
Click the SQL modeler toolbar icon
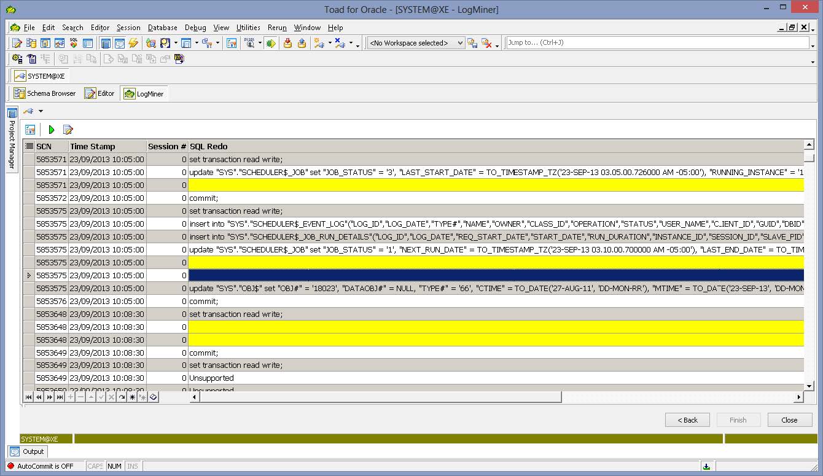(74, 43)
